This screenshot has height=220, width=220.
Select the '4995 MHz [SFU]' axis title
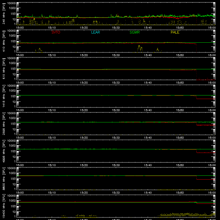point(4,151)
